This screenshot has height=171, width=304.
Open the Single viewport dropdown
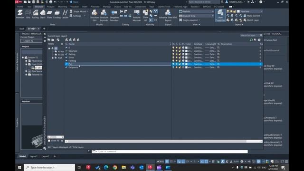click(x=189, y=20)
